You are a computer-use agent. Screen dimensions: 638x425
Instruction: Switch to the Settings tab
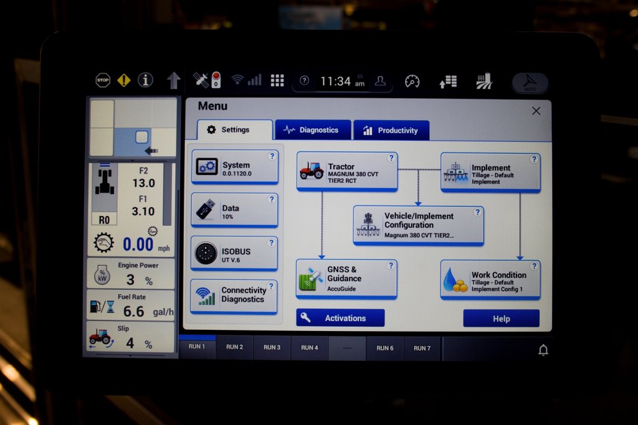point(235,129)
